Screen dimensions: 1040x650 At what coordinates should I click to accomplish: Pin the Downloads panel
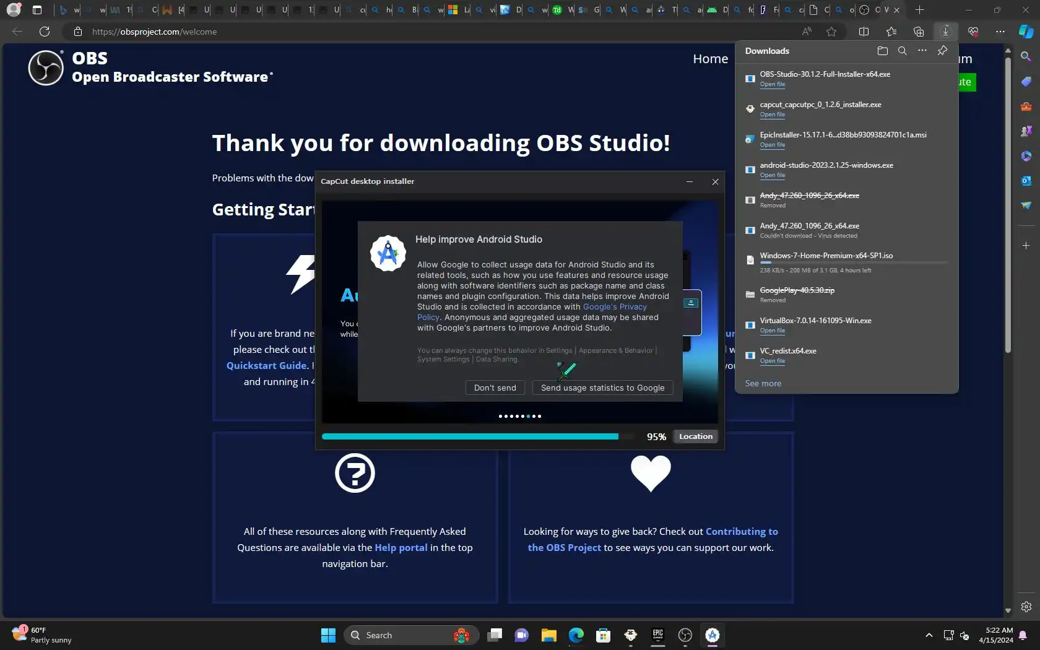tap(942, 51)
